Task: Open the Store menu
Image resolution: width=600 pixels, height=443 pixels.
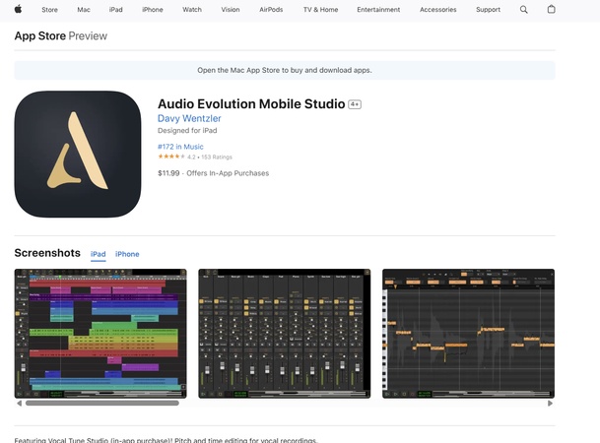Action: click(49, 10)
